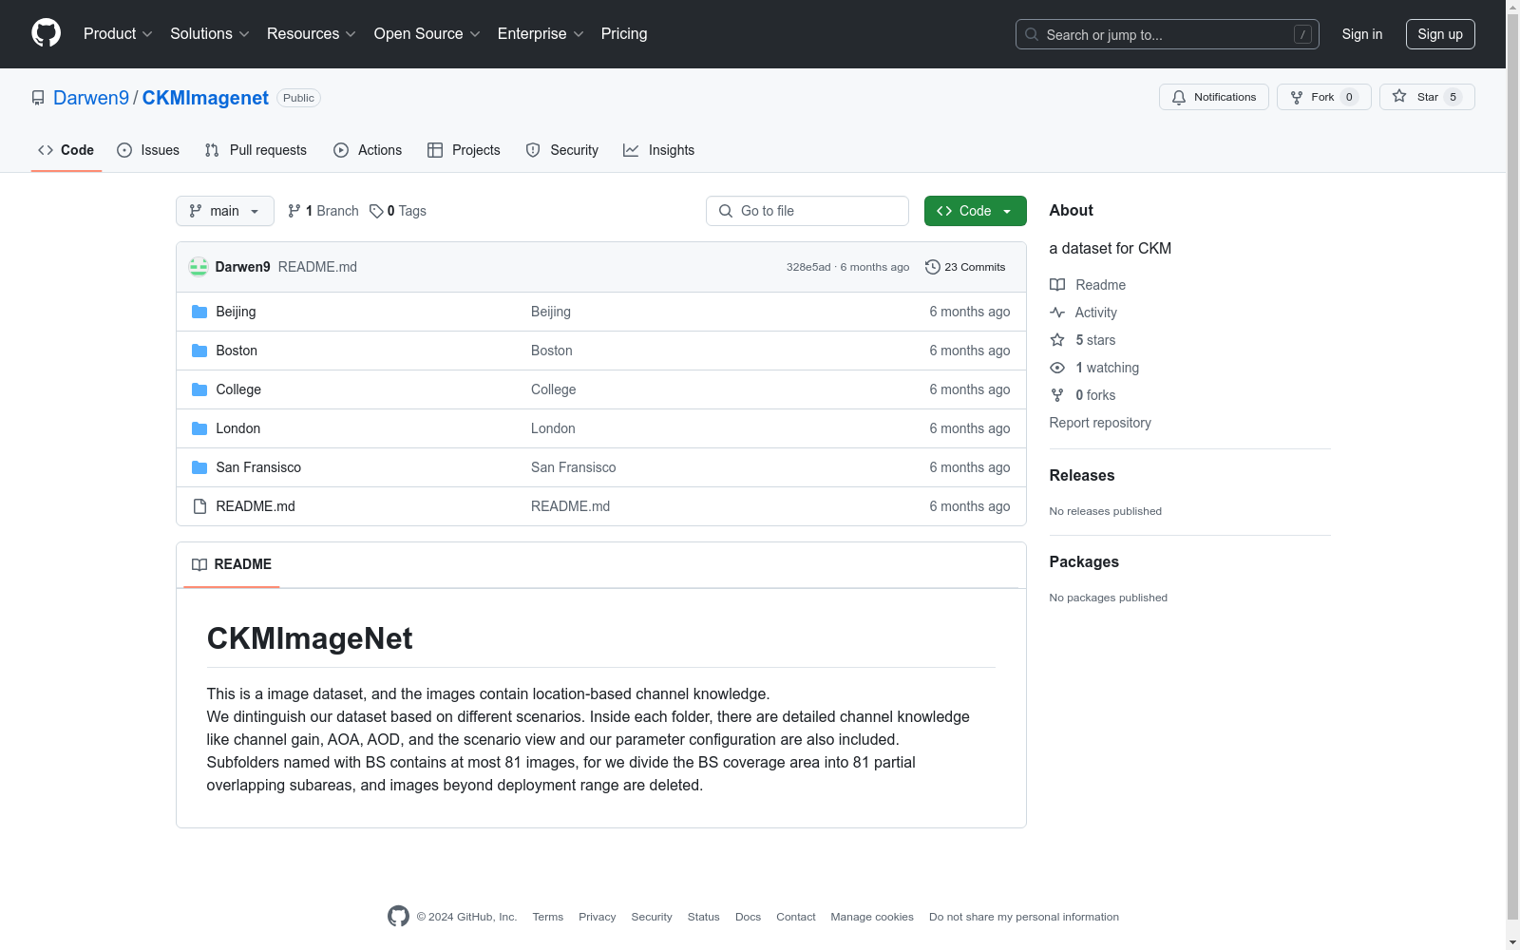Expand the Enterprise menu
This screenshot has width=1520, height=950.
pyautogui.click(x=541, y=34)
